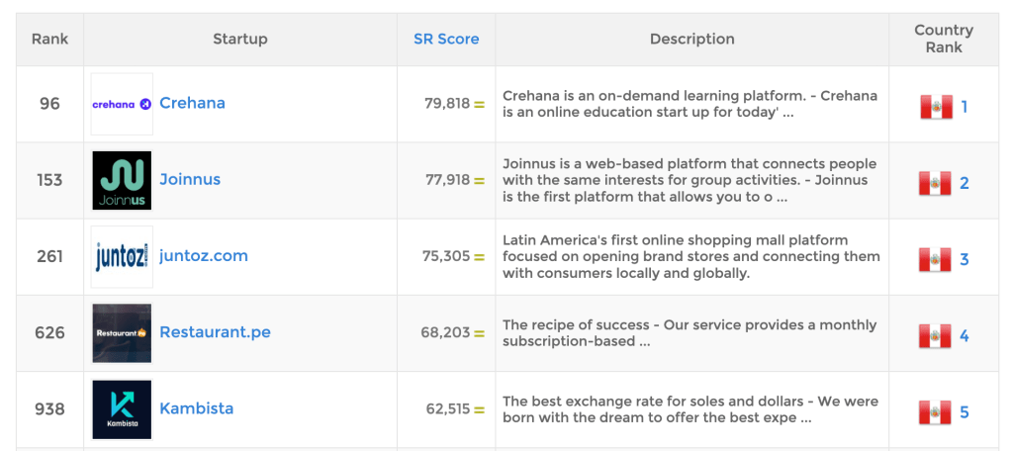Click the Crehana logo thumbnail
Image resolution: width=1012 pixels, height=451 pixels.
tap(122, 104)
